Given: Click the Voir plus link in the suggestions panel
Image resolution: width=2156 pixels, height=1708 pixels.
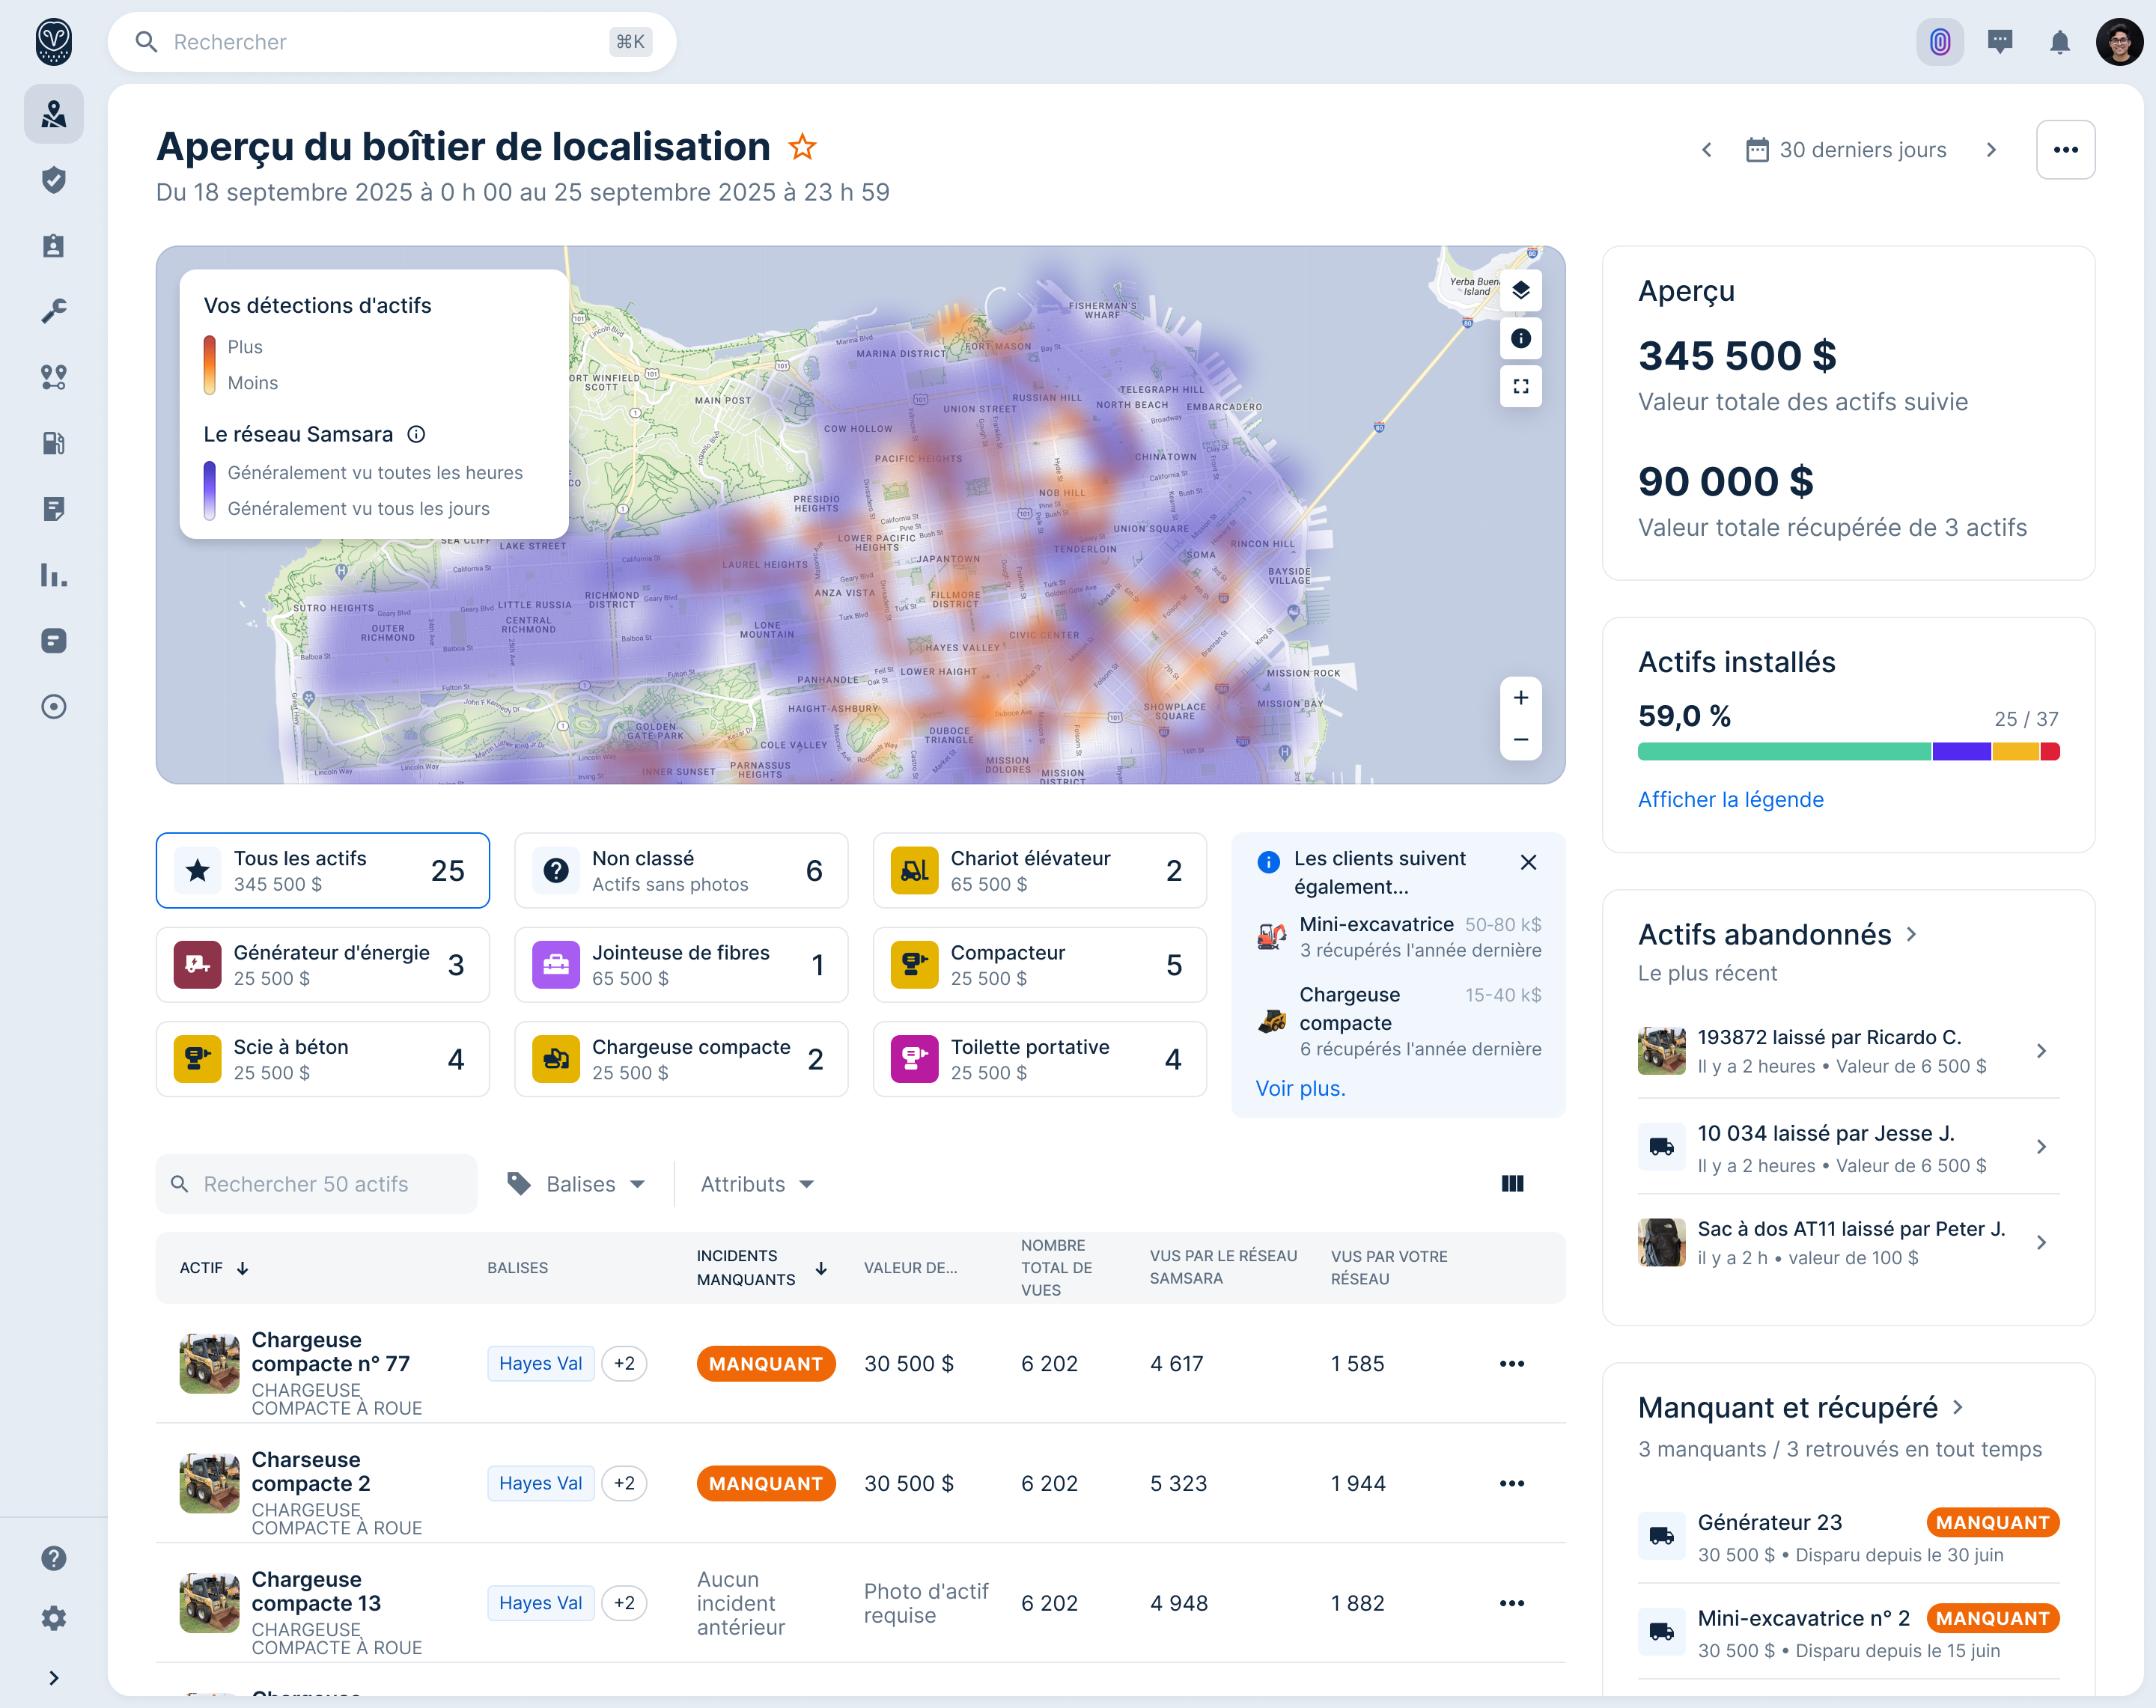Looking at the screenshot, I should (1300, 1088).
